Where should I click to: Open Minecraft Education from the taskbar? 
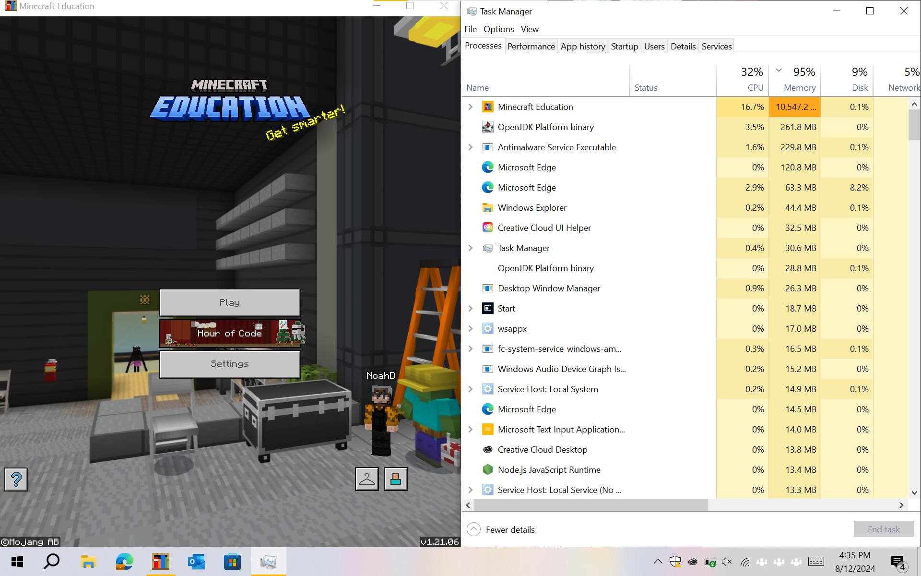tap(161, 562)
